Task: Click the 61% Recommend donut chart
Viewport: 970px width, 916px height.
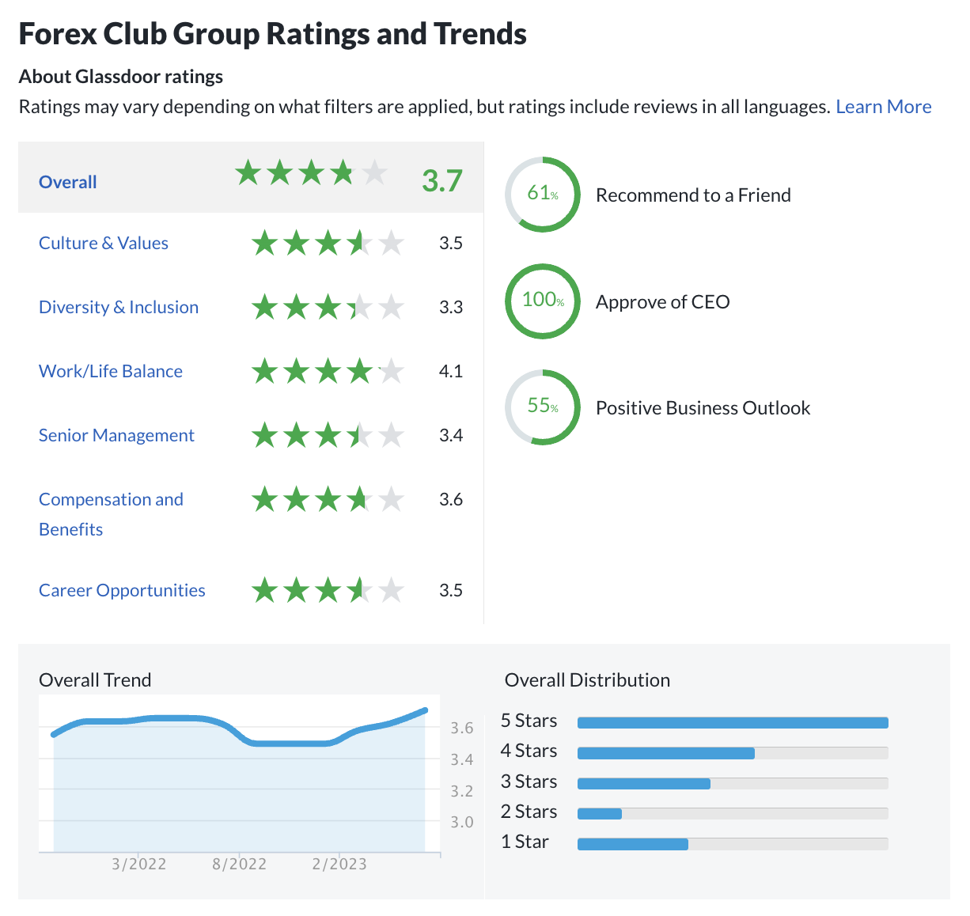Action: [543, 195]
